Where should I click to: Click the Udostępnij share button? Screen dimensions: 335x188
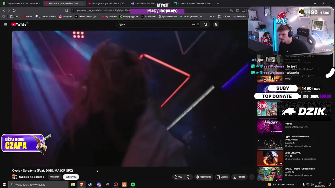203,177
